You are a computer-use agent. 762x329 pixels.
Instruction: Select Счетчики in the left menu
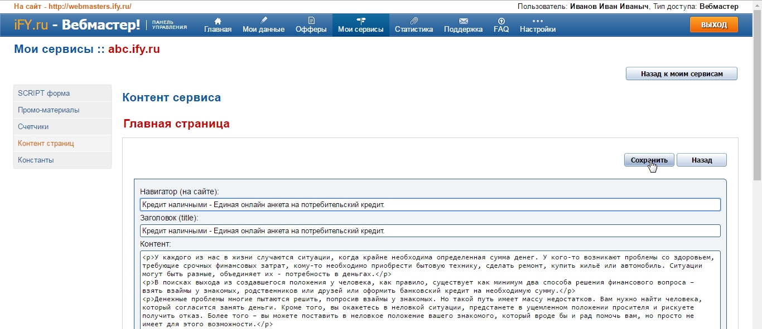pos(33,127)
